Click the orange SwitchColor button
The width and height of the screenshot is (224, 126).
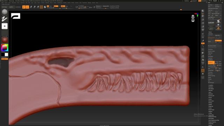[x=5, y=59]
